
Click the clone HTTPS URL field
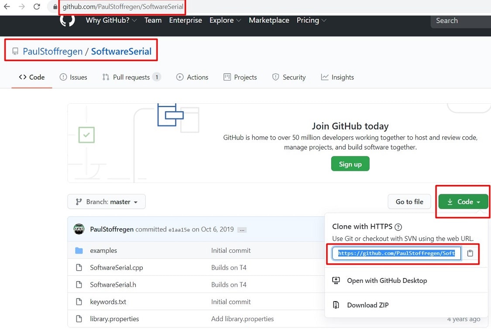point(396,253)
